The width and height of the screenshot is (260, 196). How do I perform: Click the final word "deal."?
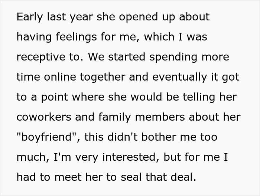coord(183,177)
